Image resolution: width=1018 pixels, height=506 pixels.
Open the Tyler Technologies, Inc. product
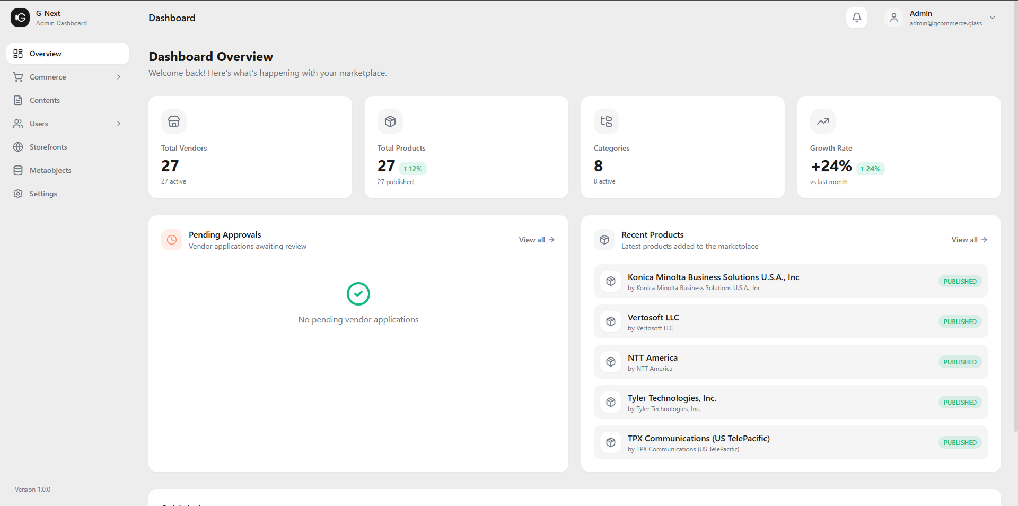coord(791,402)
